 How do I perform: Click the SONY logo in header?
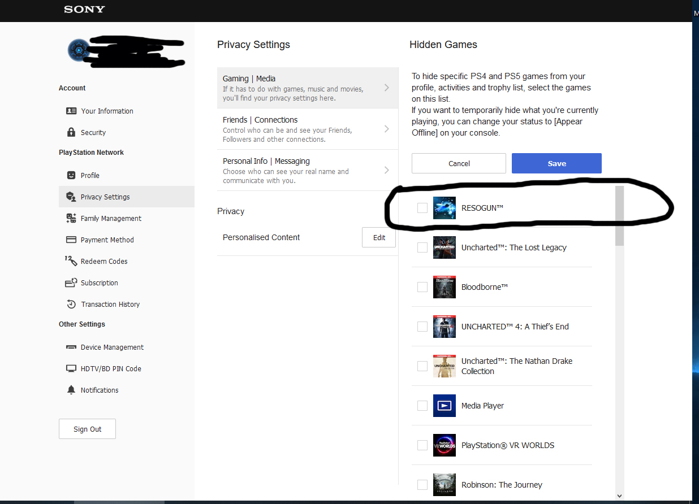click(x=84, y=9)
